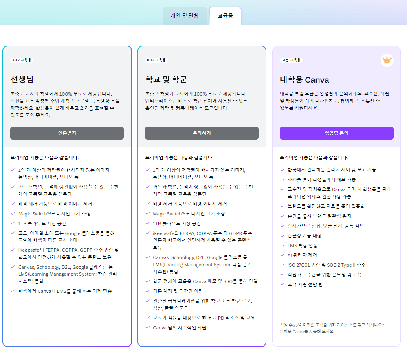The width and height of the screenshot is (407, 351).
Task: Click '직원 수 25명 미만의 조직을 위한 라이선스를 찾고 계시나요?'
Action: (332, 325)
